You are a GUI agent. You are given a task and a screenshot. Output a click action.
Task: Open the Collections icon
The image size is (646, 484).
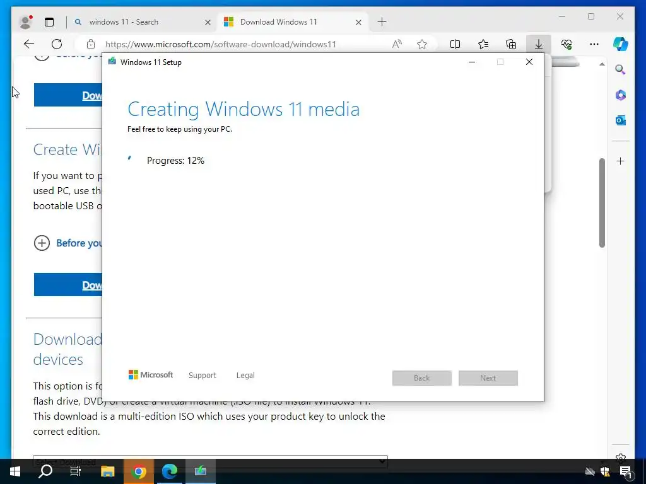(x=511, y=44)
